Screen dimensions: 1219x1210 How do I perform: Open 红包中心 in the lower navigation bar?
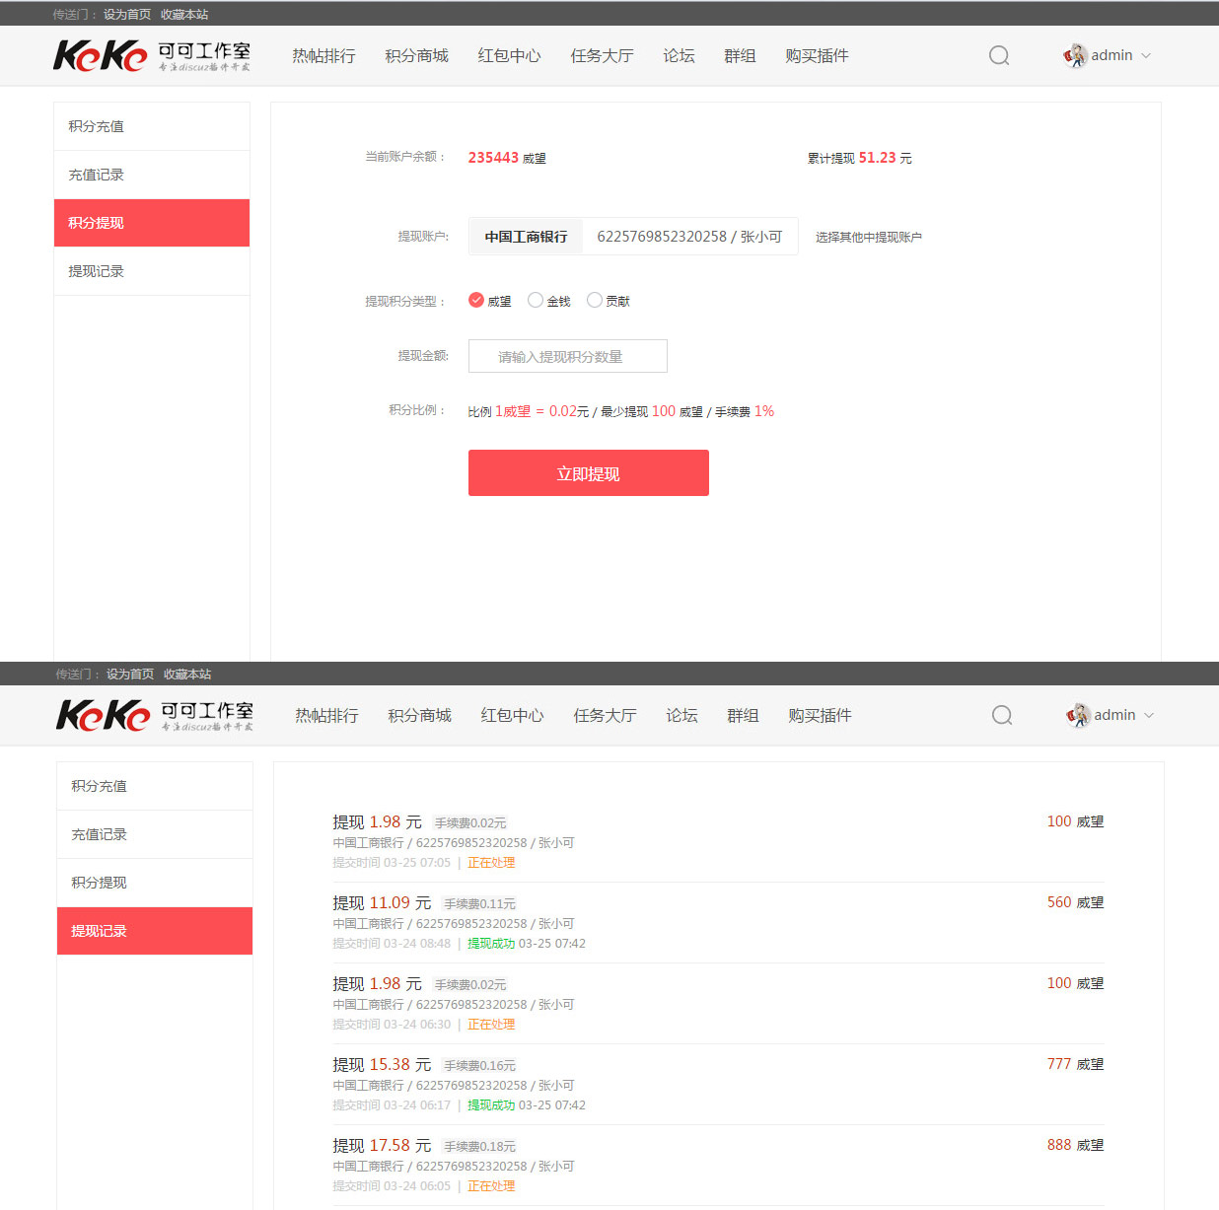512,716
